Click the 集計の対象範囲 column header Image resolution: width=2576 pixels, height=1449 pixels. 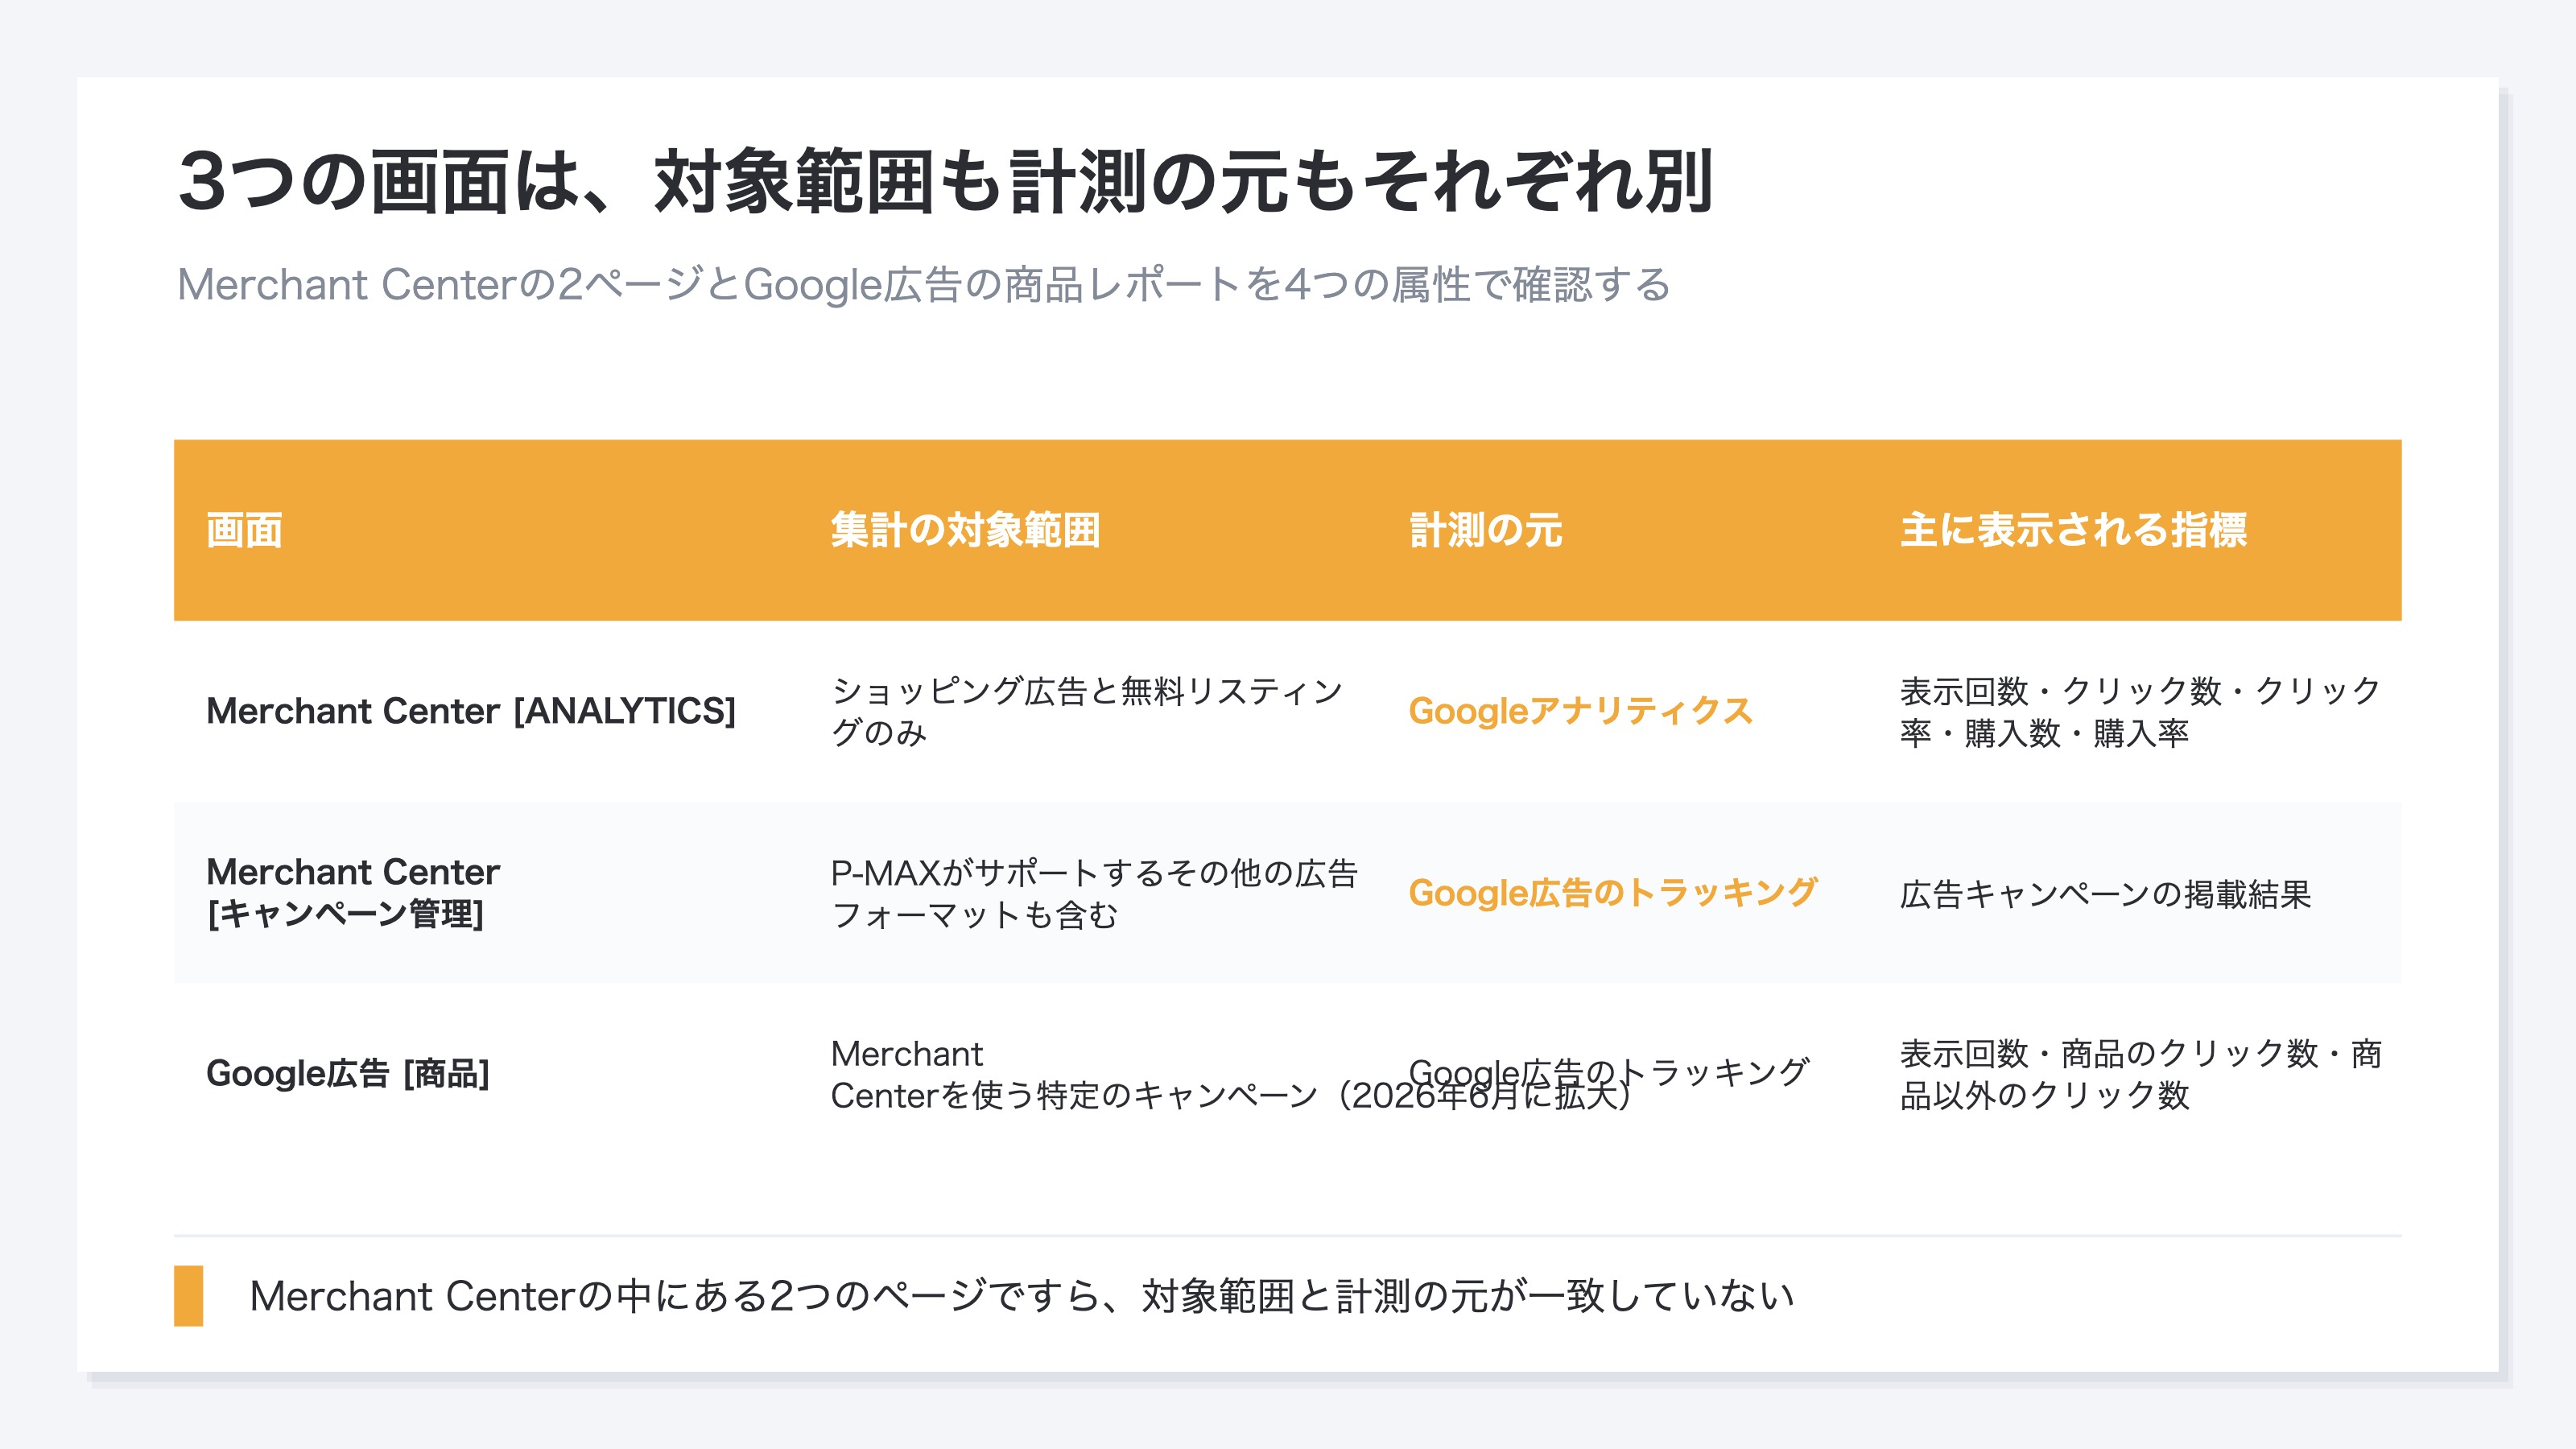pos(965,530)
